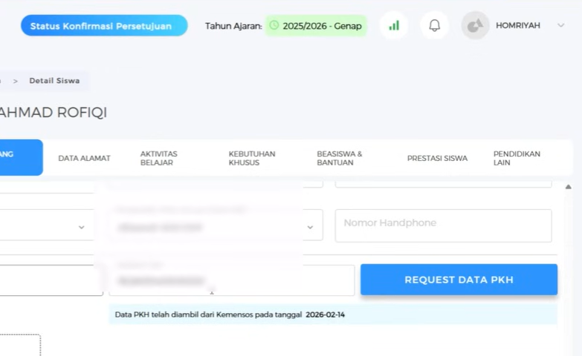The image size is (582, 356).
Task: Expand the HOMRIYAH account dropdown chevron
Action: 561,25
